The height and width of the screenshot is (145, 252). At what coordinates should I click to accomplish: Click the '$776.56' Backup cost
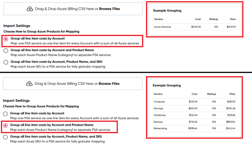193,122
